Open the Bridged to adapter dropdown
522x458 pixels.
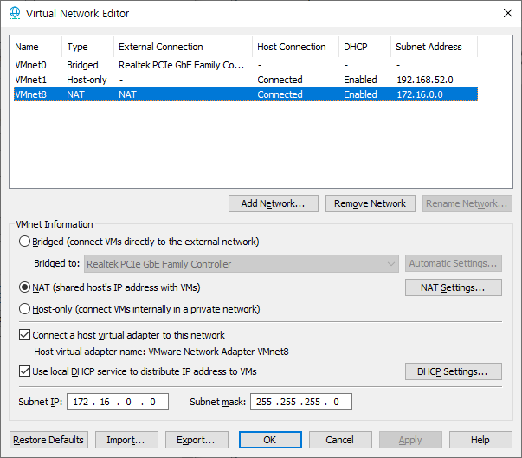click(242, 264)
